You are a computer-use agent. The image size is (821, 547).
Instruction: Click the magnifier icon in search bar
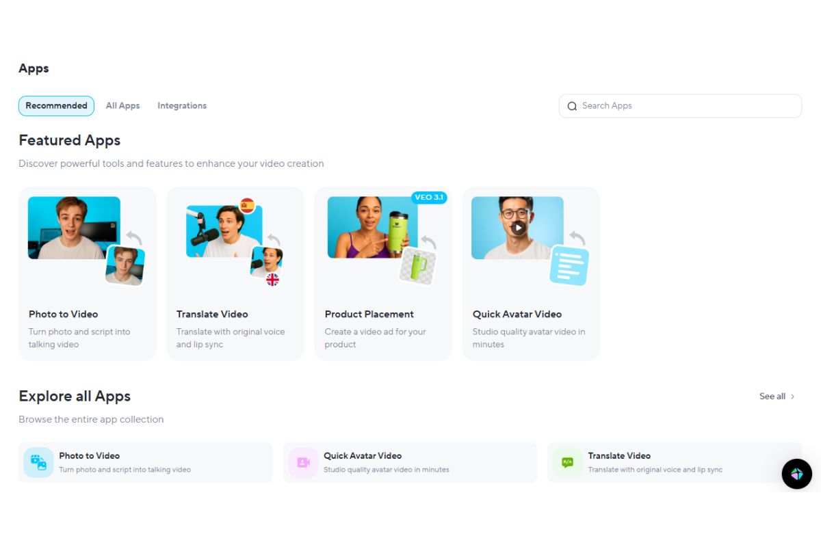click(x=573, y=106)
